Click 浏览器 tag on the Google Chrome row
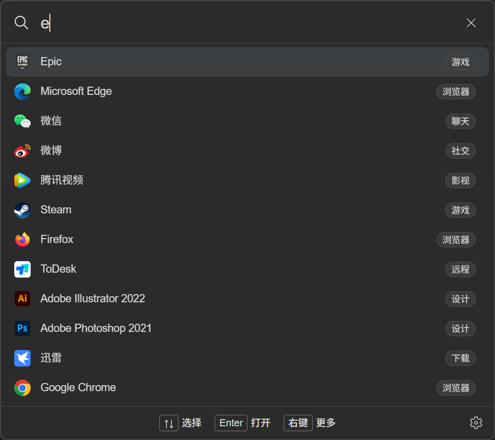The height and width of the screenshot is (440, 495). pyautogui.click(x=456, y=388)
